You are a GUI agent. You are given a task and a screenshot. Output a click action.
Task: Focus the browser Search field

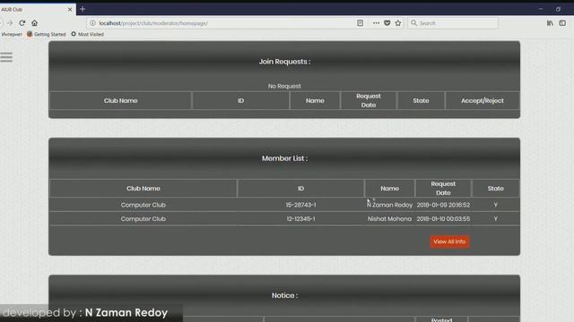(453, 23)
